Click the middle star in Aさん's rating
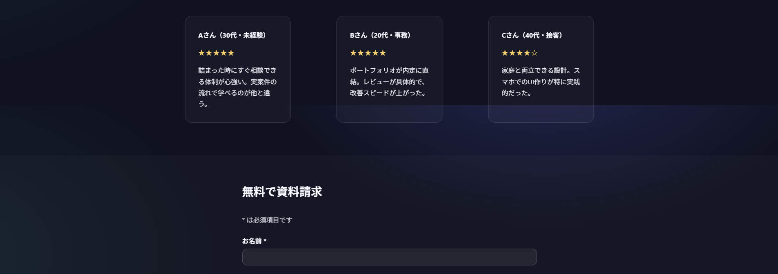 [216, 53]
